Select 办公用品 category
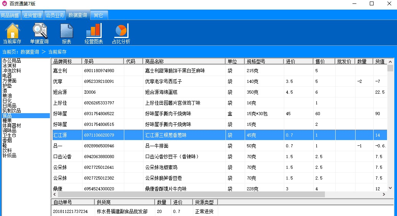The width and height of the screenshot is (397, 216). pyautogui.click(x=12, y=61)
